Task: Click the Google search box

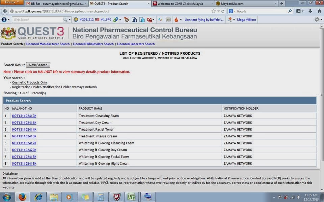Action: pos(261,11)
